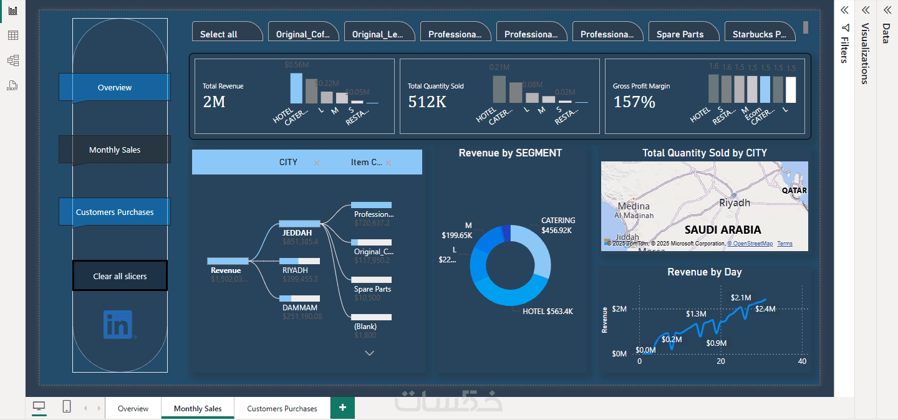The image size is (898, 420).
Task: Click the $0.56M HOTEL revenue bar
Action: click(x=296, y=88)
